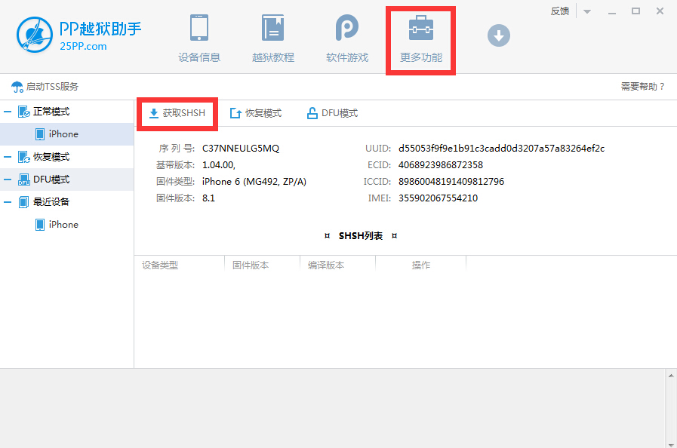Open the 越狱教程 jailbreak tutorial tab

coord(273,39)
